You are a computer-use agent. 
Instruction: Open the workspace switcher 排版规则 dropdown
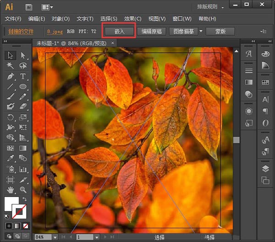pos(210,7)
